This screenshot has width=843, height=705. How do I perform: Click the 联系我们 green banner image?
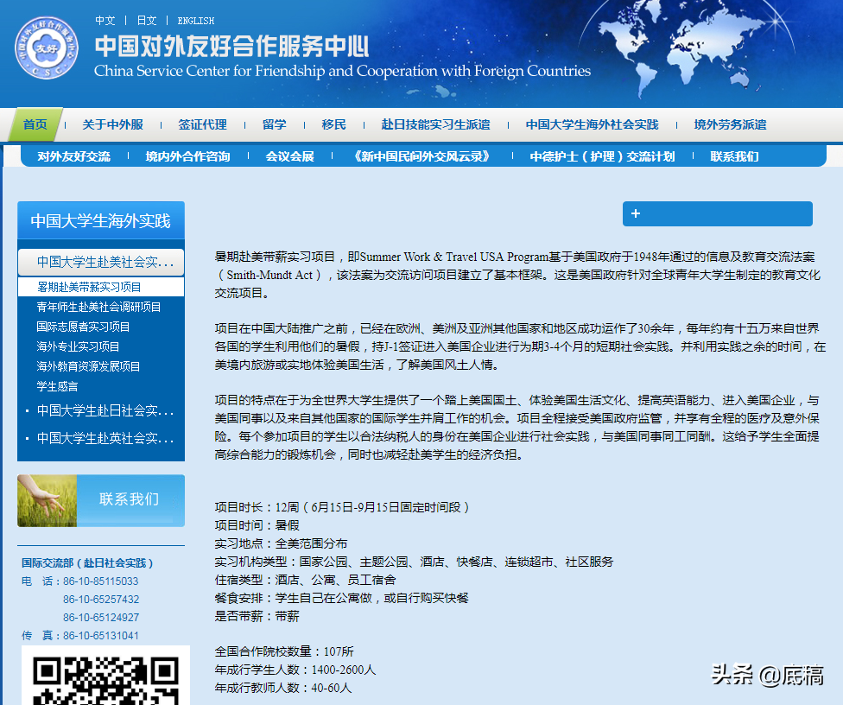click(x=101, y=501)
